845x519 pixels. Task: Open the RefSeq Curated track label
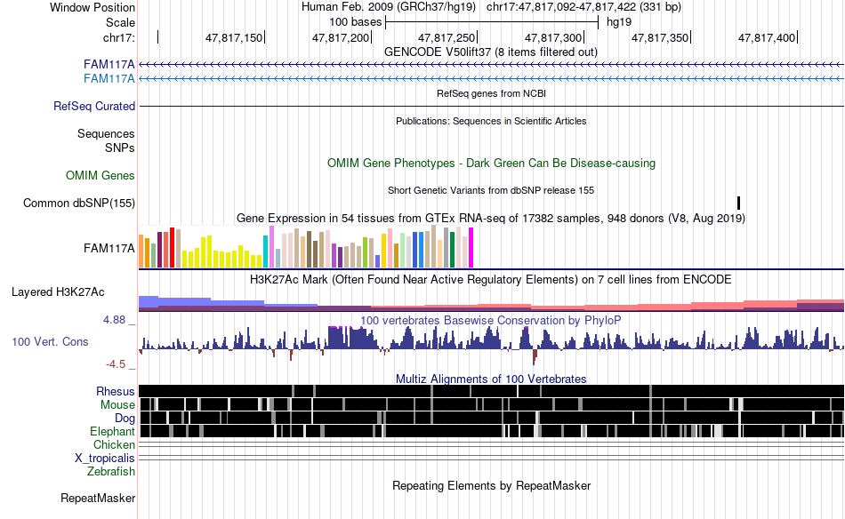pyautogui.click(x=94, y=106)
